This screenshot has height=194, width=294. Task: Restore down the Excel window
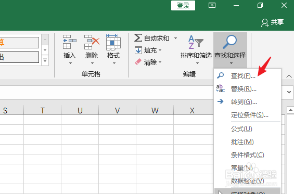[260, 5]
